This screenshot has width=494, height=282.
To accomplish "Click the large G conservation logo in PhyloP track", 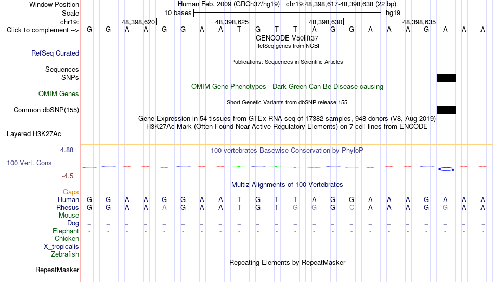I will (x=446, y=169).
